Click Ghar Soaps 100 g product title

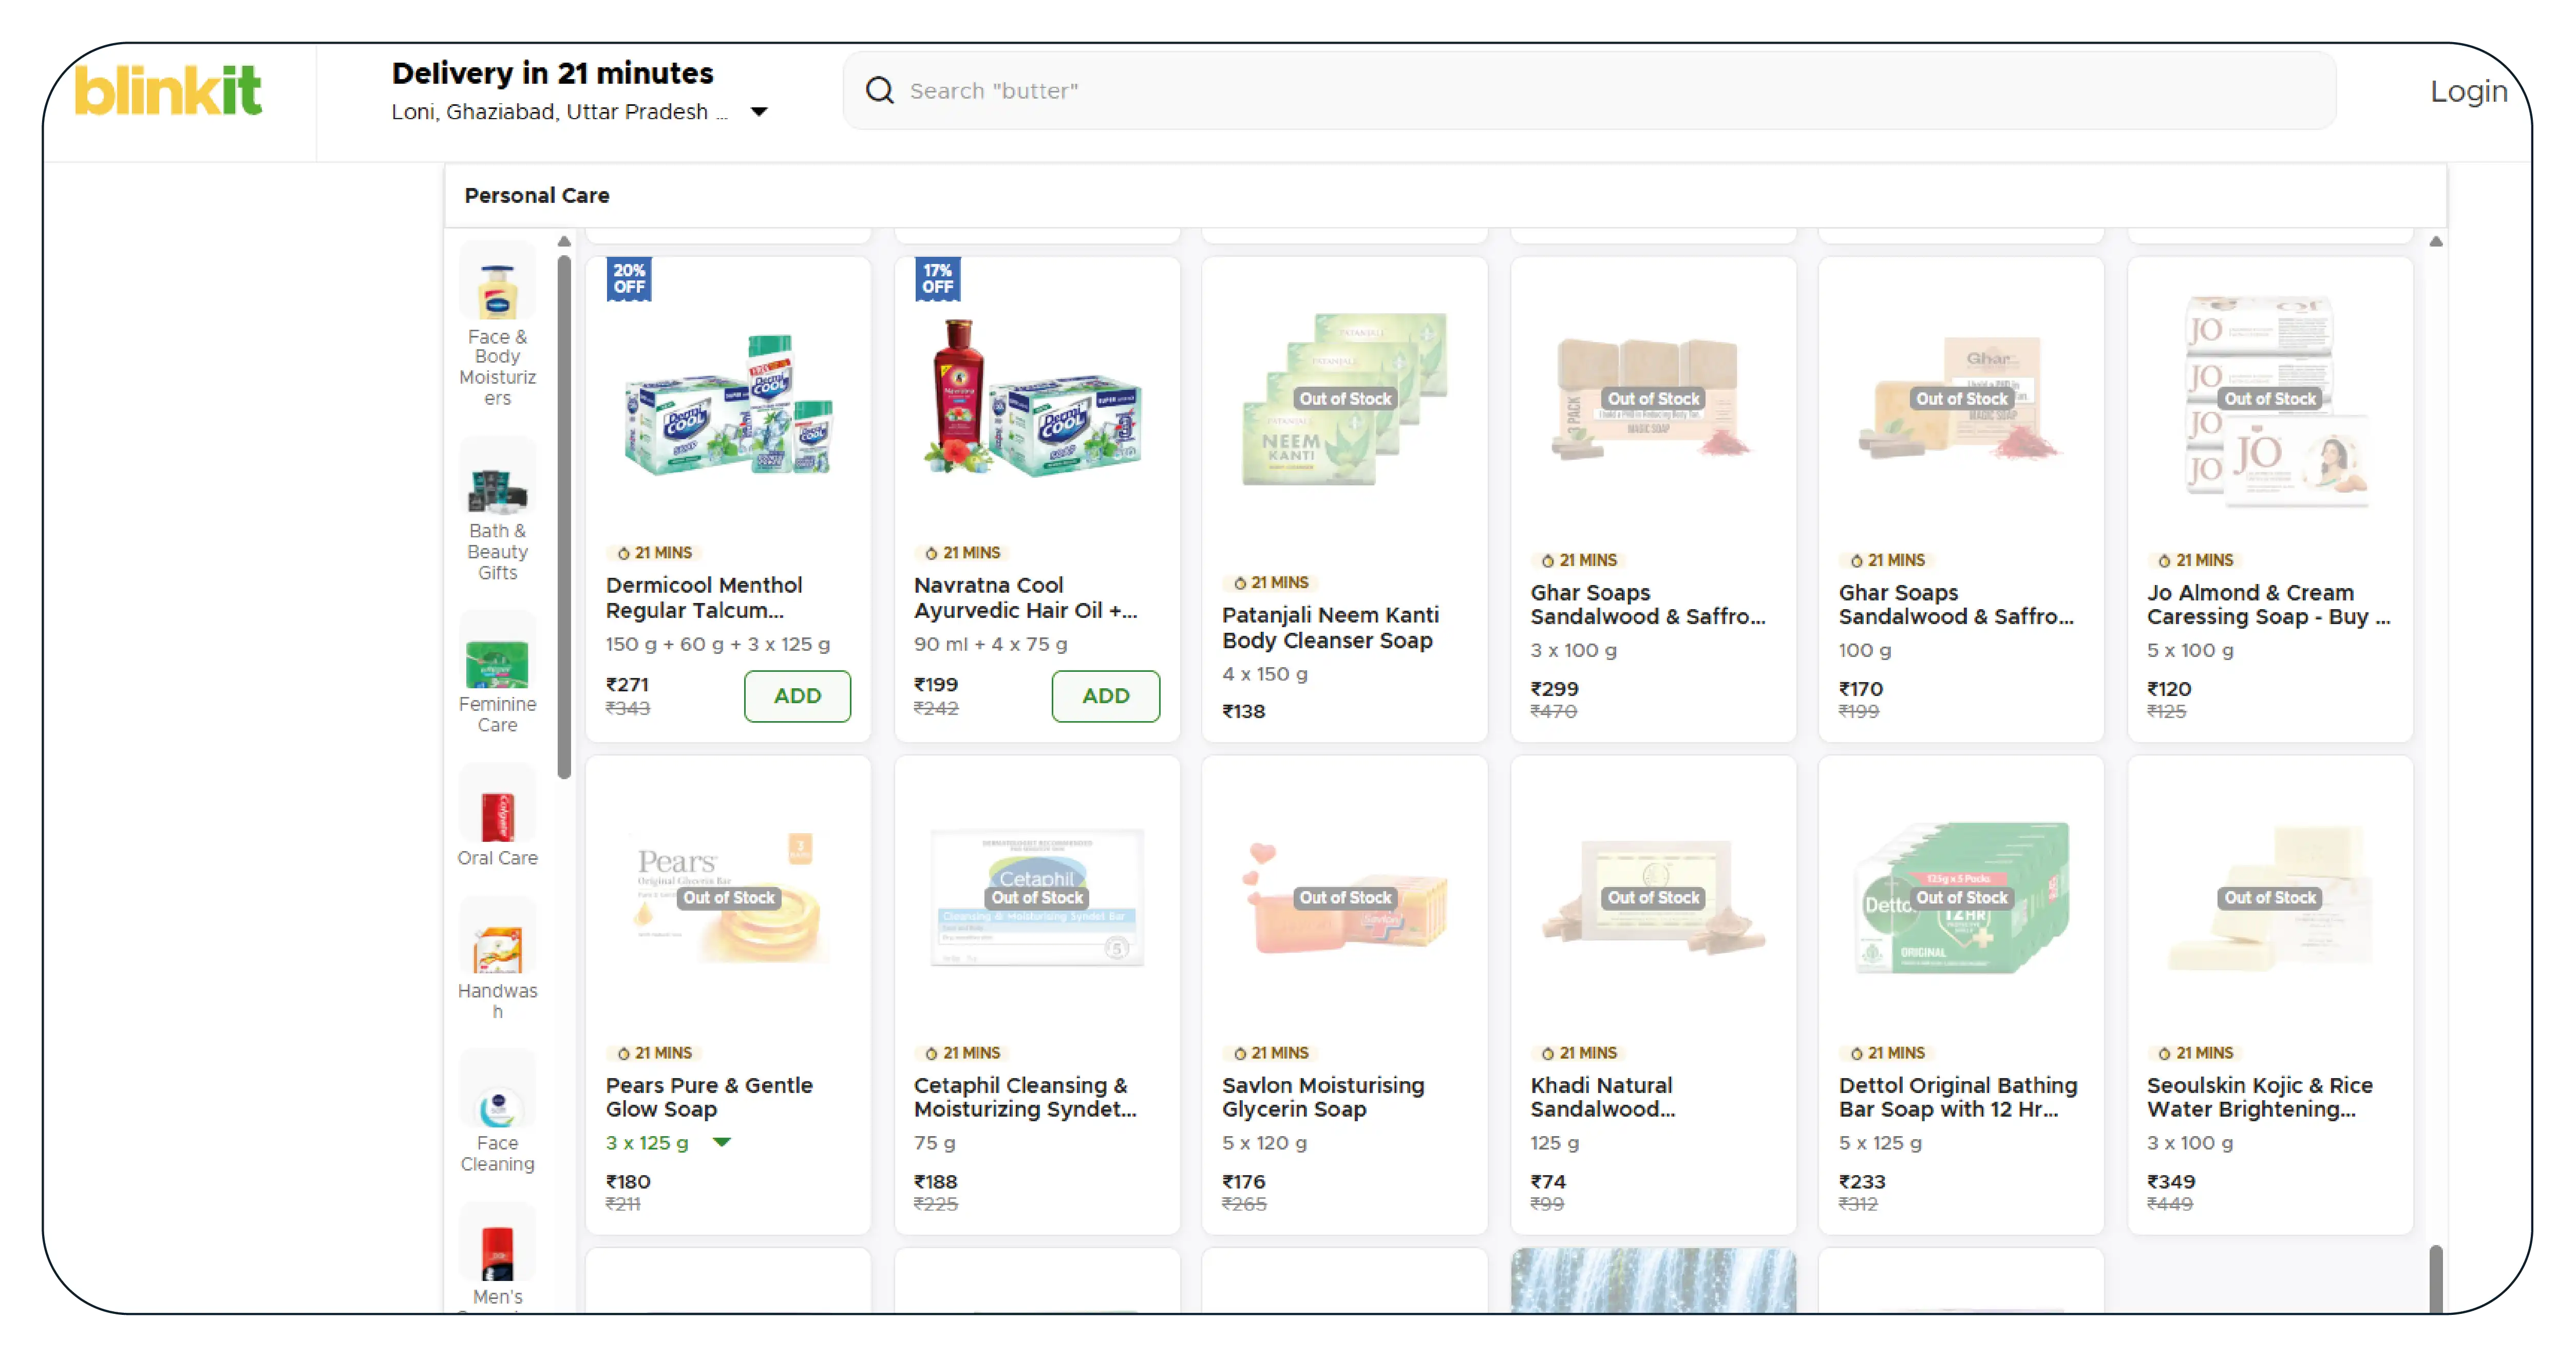(1956, 605)
